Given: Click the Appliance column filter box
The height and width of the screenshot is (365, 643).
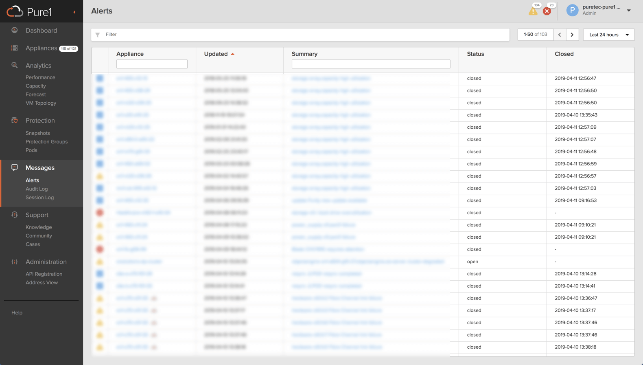Looking at the screenshot, I should (152, 64).
